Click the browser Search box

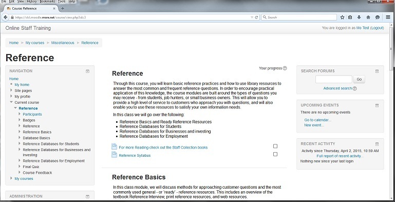299,17
